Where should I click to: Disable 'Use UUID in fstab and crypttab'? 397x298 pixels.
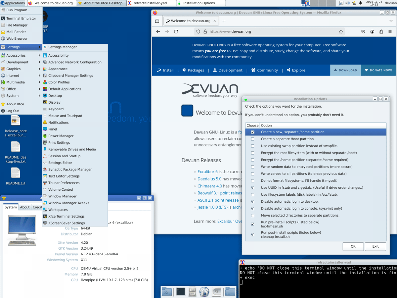[252, 187]
